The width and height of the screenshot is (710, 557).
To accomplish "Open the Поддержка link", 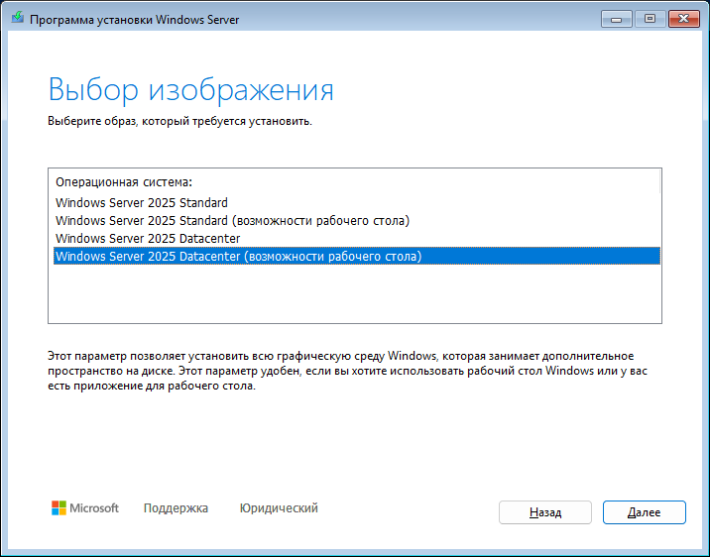I will coord(176,508).
